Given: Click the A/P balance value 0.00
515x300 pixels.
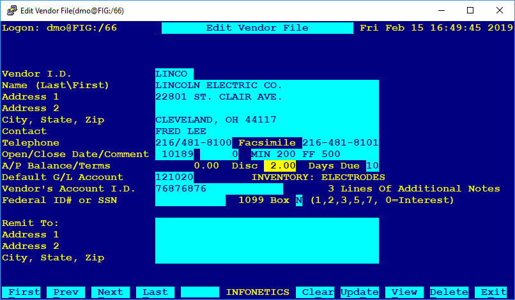Looking at the screenshot, I should click(x=206, y=166).
